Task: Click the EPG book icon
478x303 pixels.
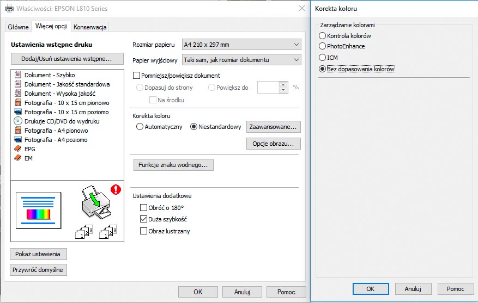Action: pos(18,149)
